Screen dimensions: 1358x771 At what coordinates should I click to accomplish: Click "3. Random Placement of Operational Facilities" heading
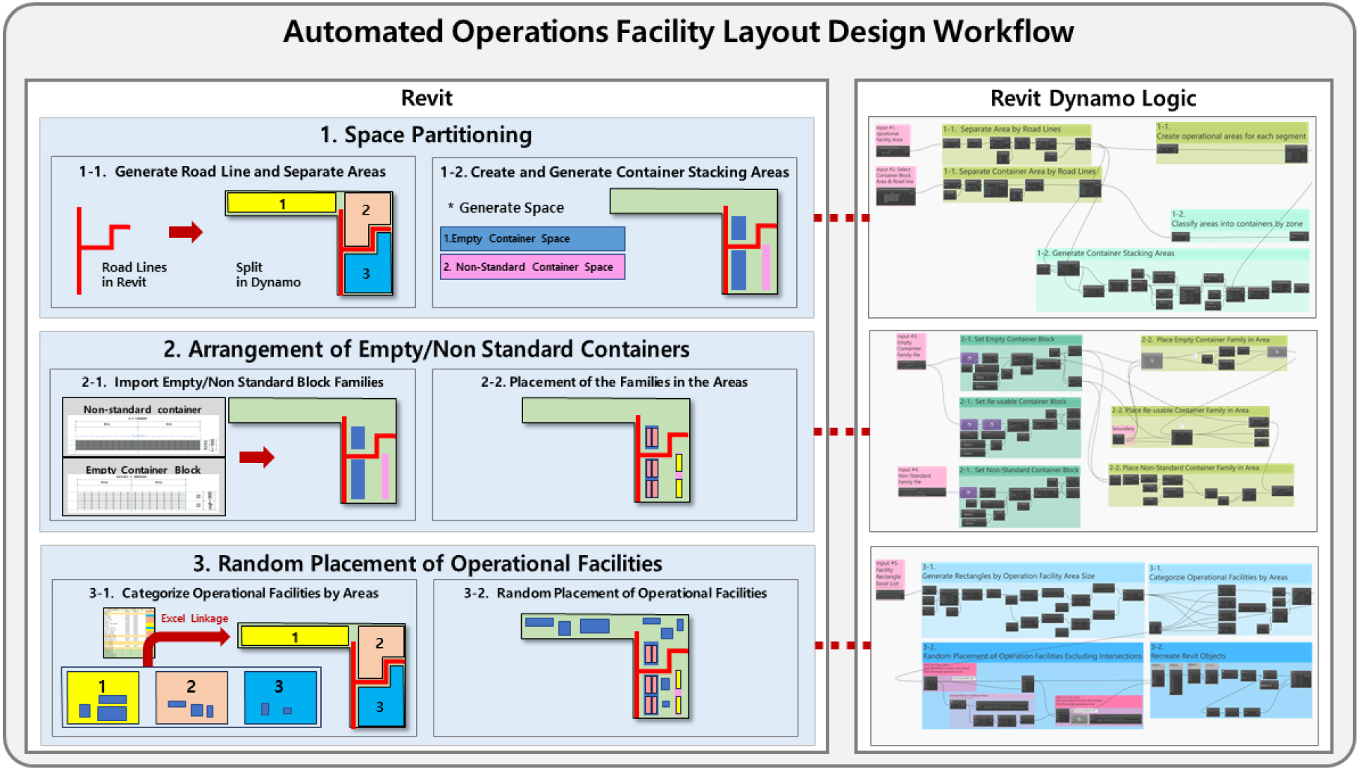[x=427, y=563]
